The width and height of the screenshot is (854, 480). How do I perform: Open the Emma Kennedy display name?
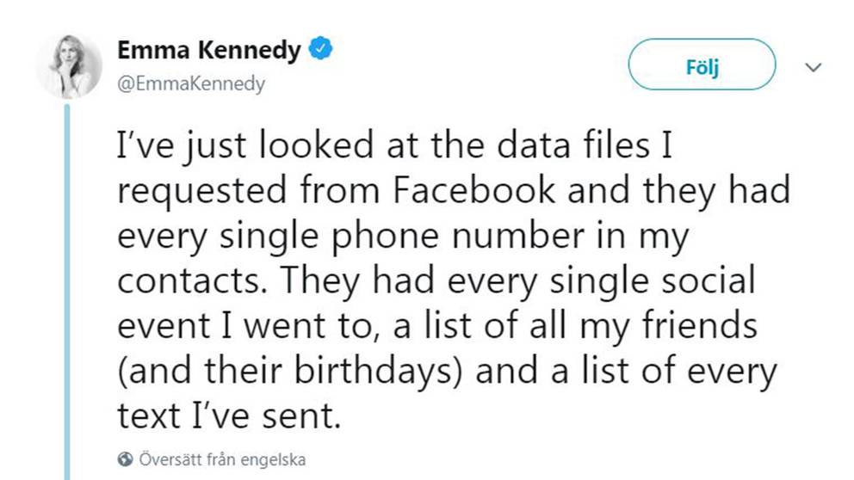point(209,50)
